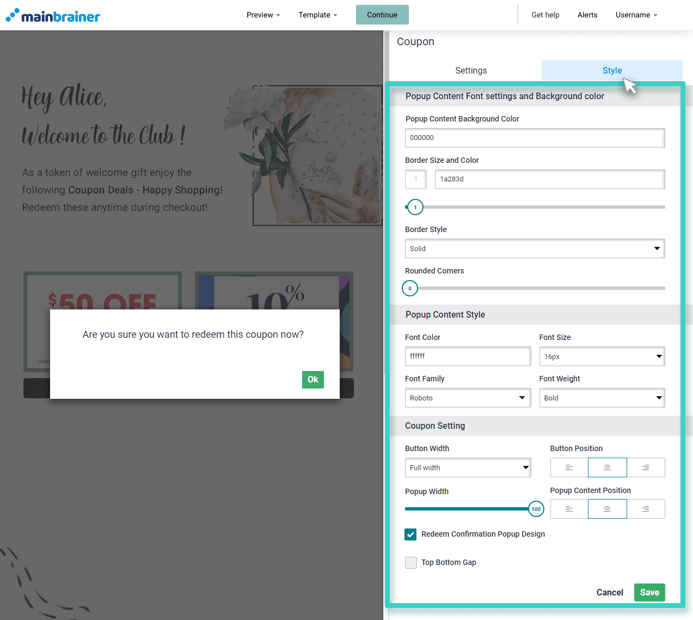
Task: Set Button Position to center align
Action: (x=607, y=467)
